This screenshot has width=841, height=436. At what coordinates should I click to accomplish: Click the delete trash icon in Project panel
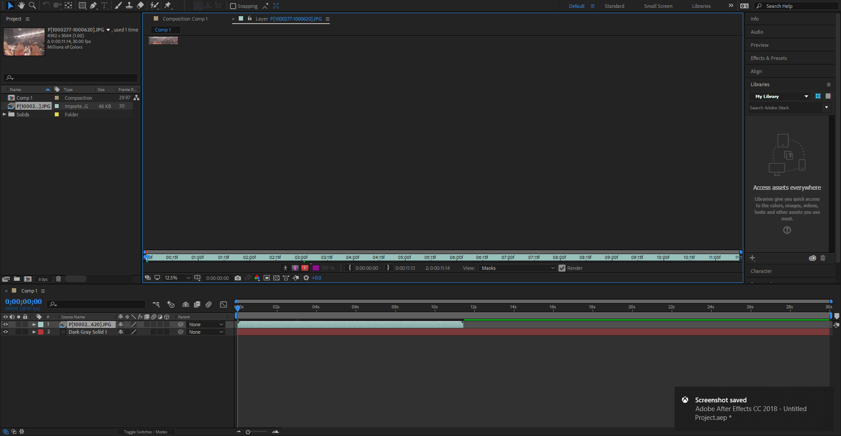click(58, 279)
